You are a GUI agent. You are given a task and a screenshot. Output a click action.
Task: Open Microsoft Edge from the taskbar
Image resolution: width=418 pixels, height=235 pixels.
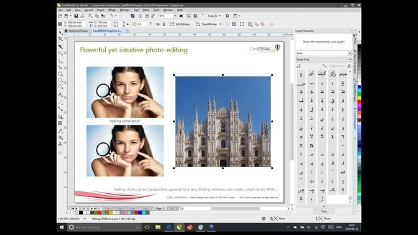tap(169, 227)
